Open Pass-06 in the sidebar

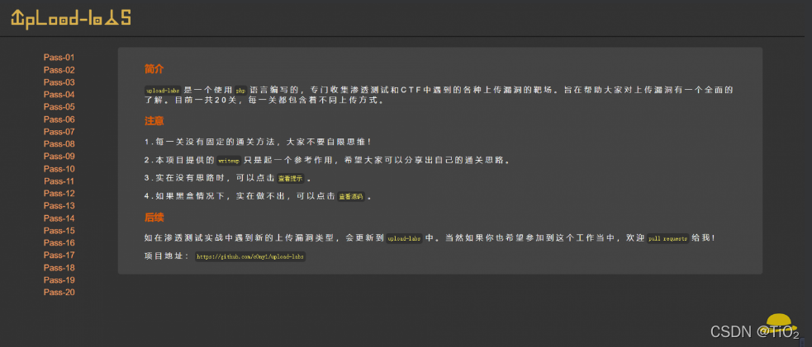(x=59, y=120)
